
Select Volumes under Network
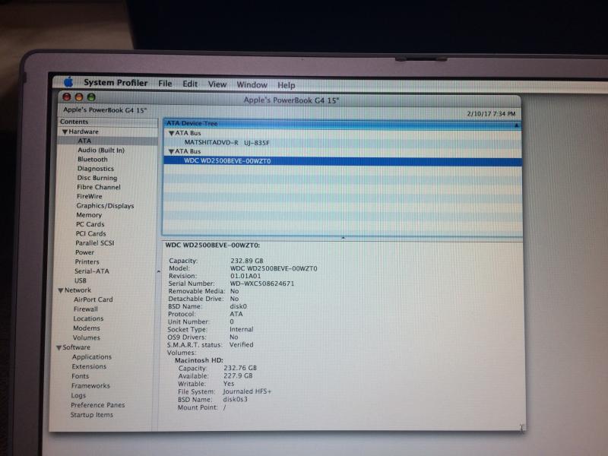86,337
